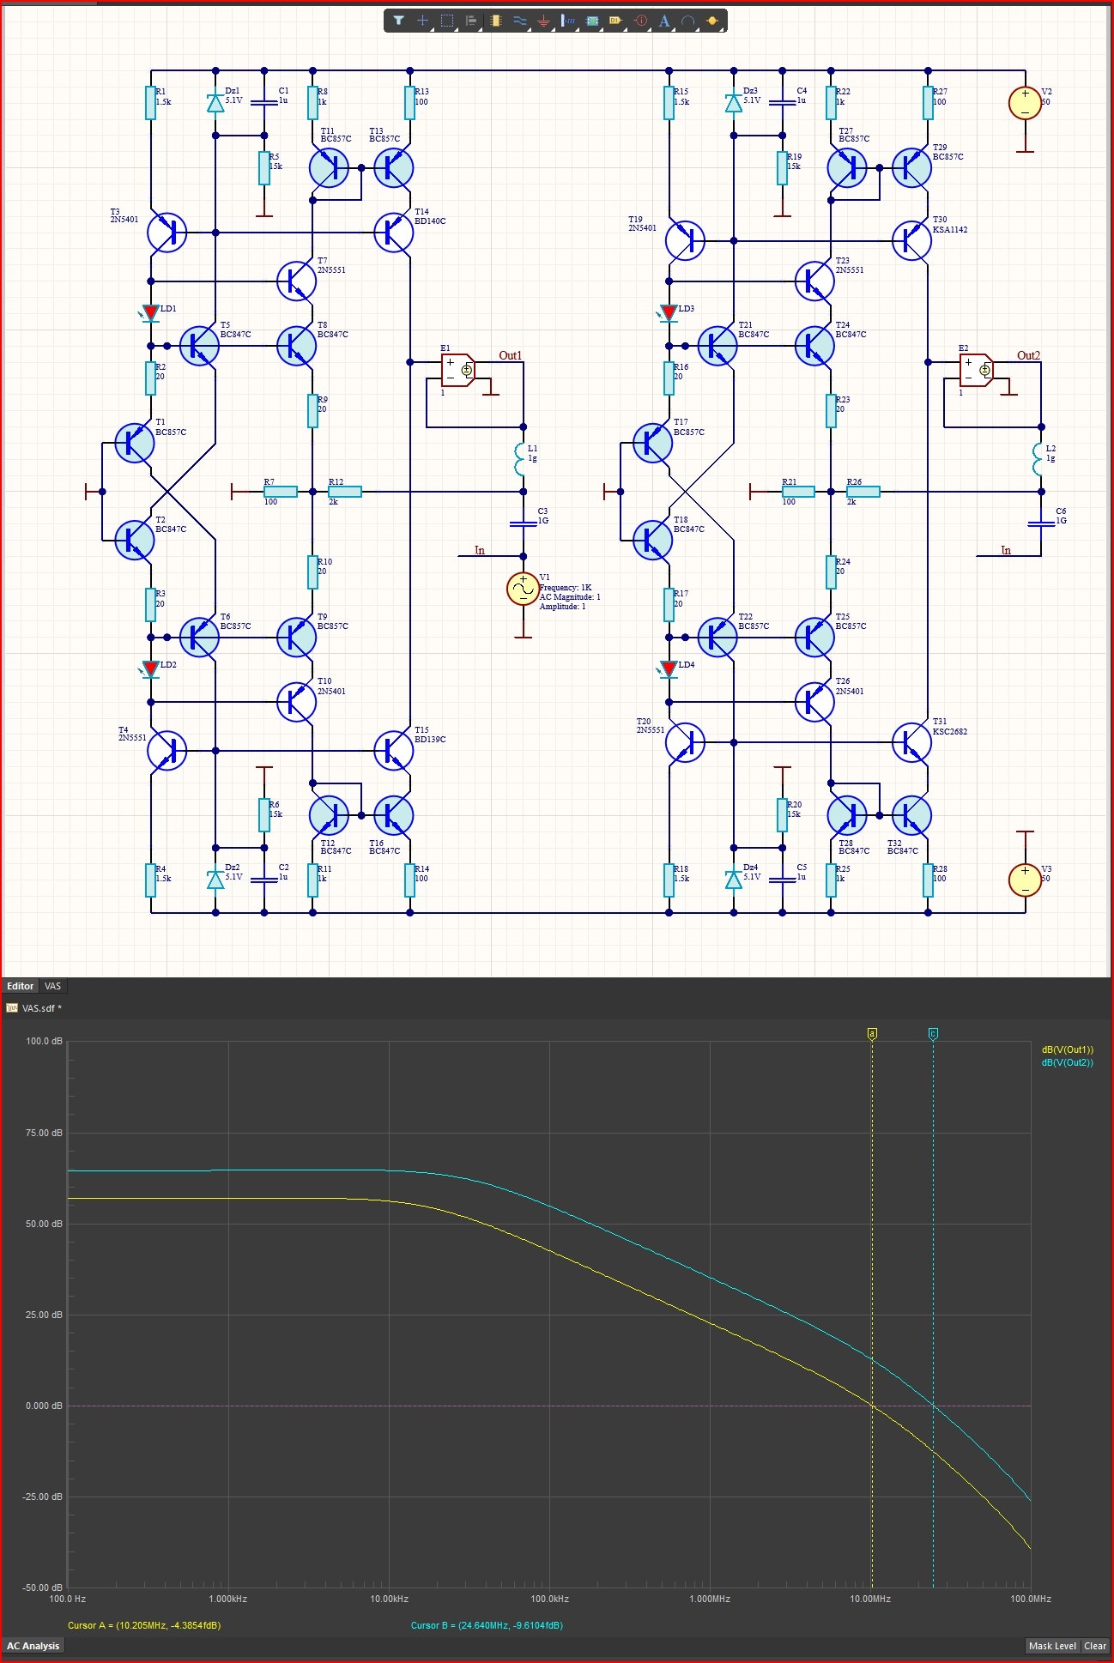Select the E2 controlled source block
This screenshot has height=1663, width=1114.
pos(976,370)
